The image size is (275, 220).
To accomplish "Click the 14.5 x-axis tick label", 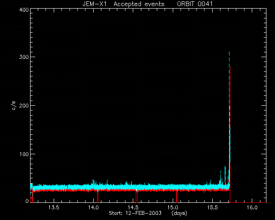I will (133, 208).
